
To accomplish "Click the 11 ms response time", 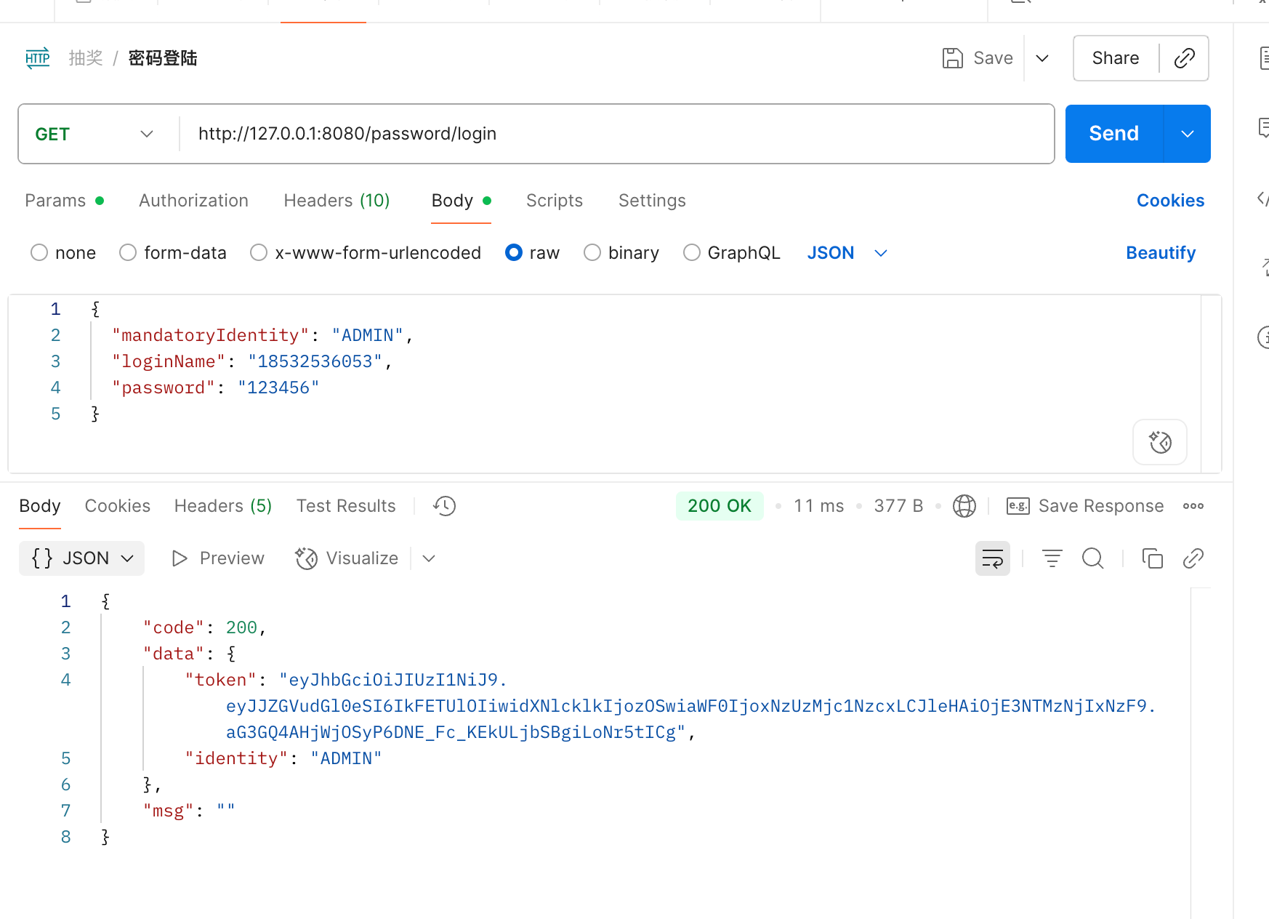I will point(818,506).
